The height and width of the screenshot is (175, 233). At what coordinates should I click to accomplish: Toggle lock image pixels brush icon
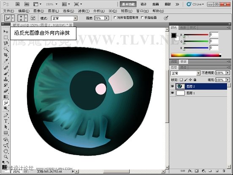pyautogui.click(x=186, y=80)
